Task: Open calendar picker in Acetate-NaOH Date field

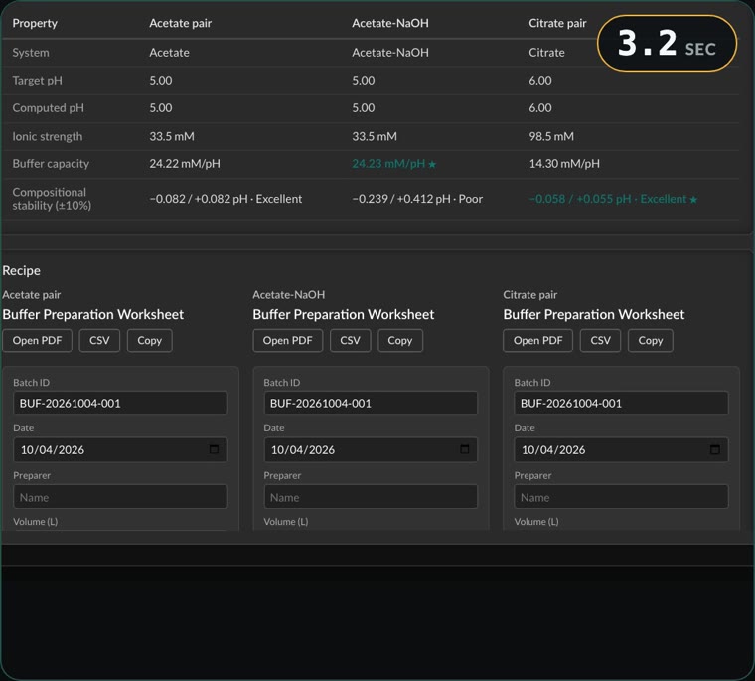Action: click(464, 449)
